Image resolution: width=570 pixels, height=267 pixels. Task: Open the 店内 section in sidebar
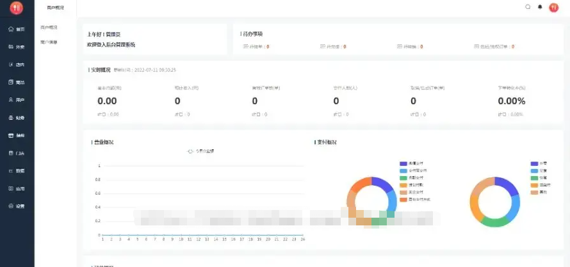tap(17, 65)
